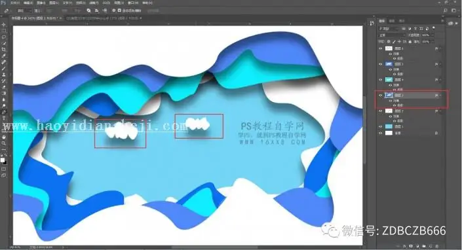Open path alignment icon in options bar
Screen dimensions: 462x250
(96, 10)
